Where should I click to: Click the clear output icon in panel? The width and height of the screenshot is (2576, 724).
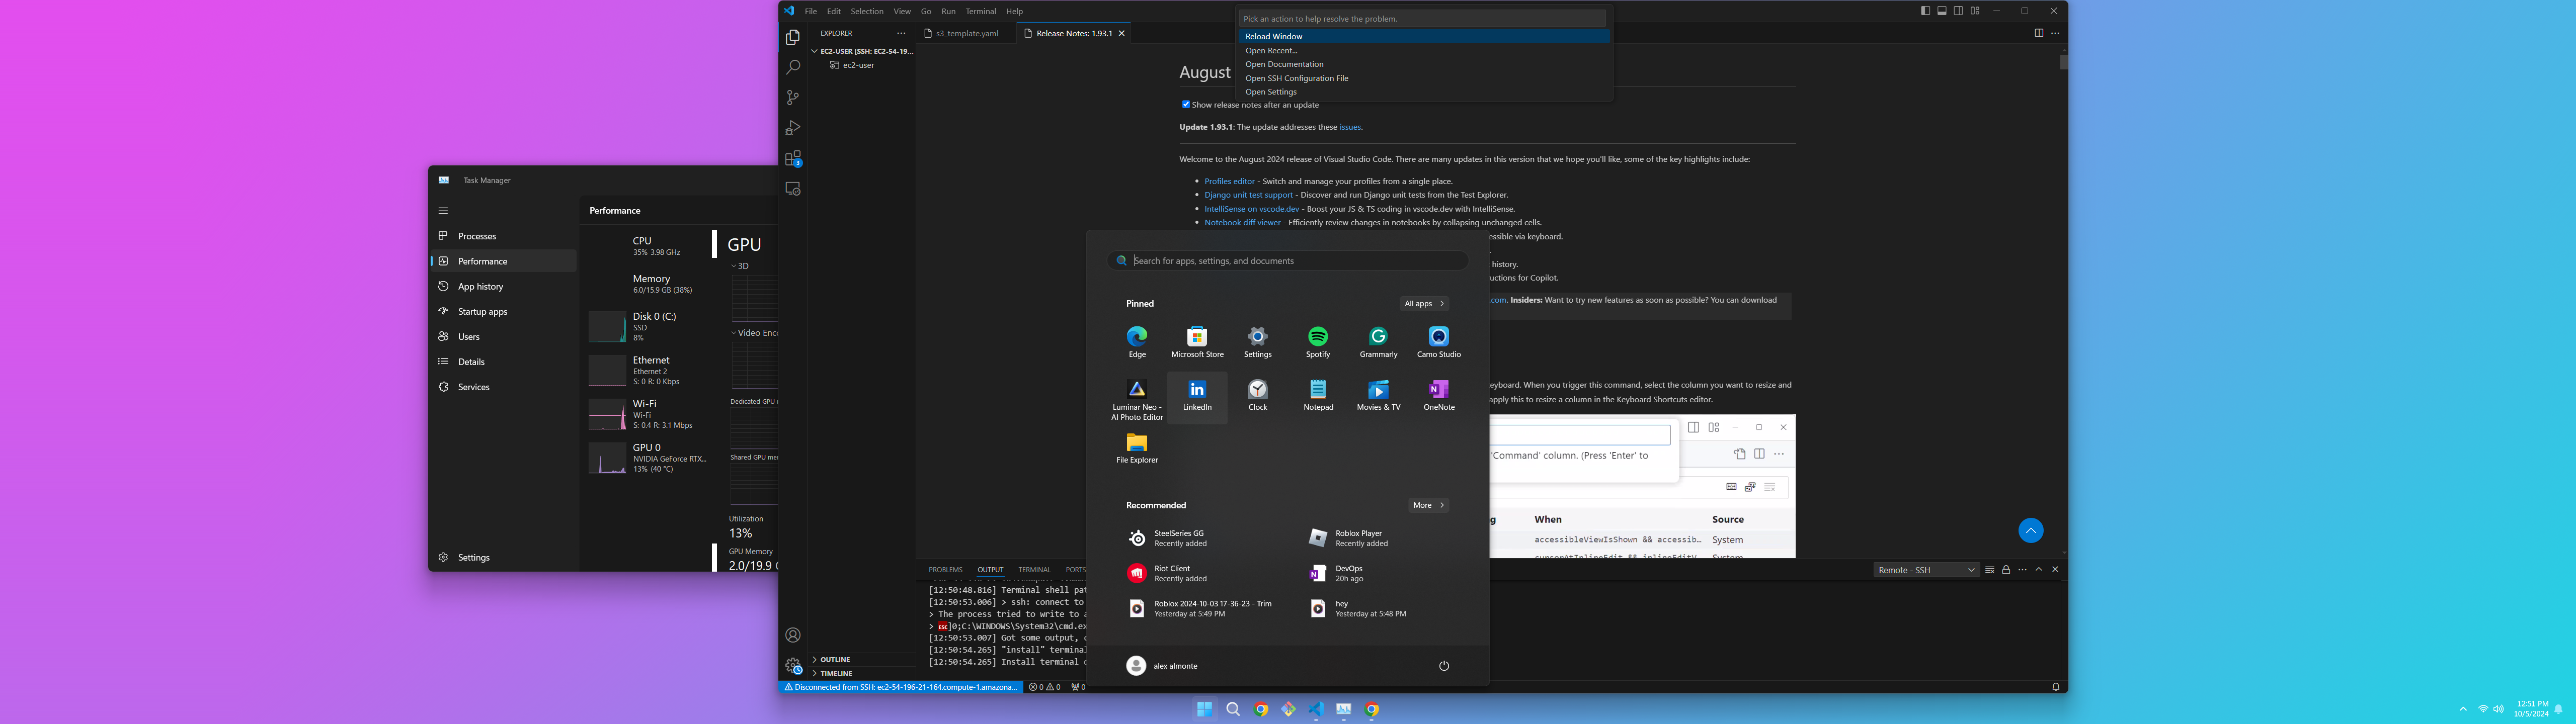[1989, 570]
